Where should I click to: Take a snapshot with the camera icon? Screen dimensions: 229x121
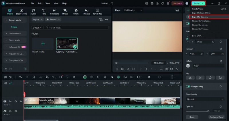pyautogui.click(x=166, y=69)
